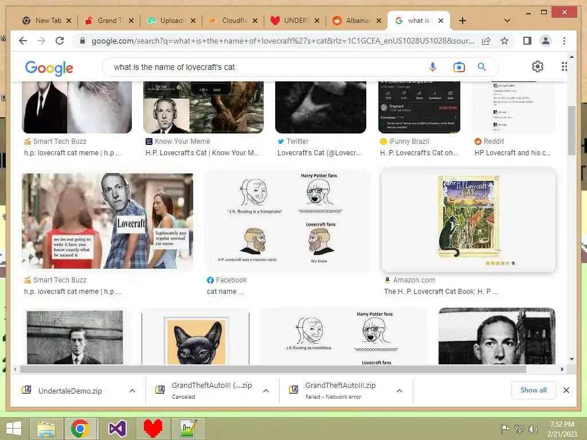The height and width of the screenshot is (440, 587).
Task: Click the browser address bar URL
Action: tap(283, 41)
